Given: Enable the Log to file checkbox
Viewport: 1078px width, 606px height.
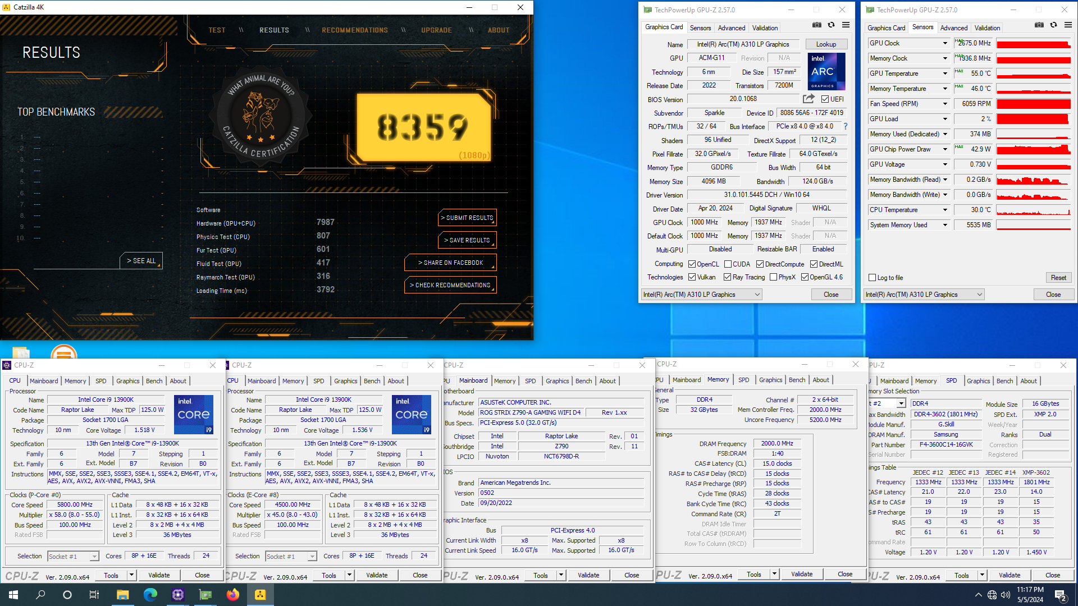Looking at the screenshot, I should click(x=872, y=278).
